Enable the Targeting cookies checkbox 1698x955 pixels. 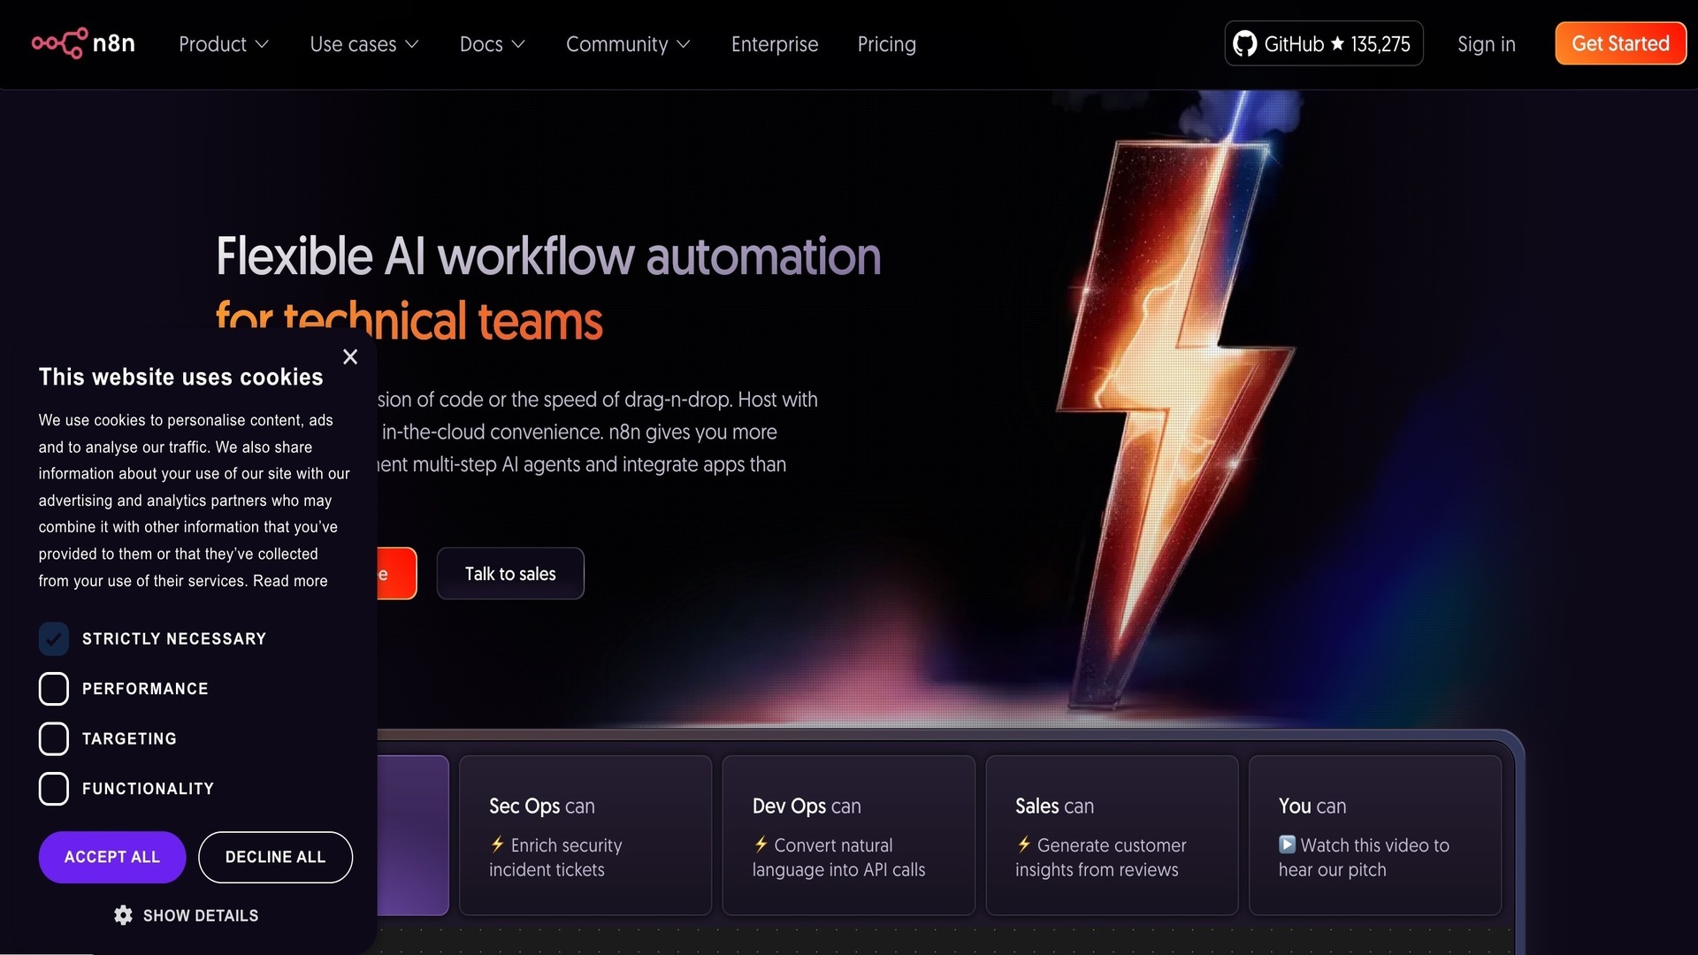53,738
